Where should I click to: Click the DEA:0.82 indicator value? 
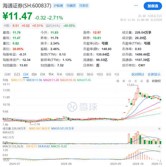pos(44,146)
